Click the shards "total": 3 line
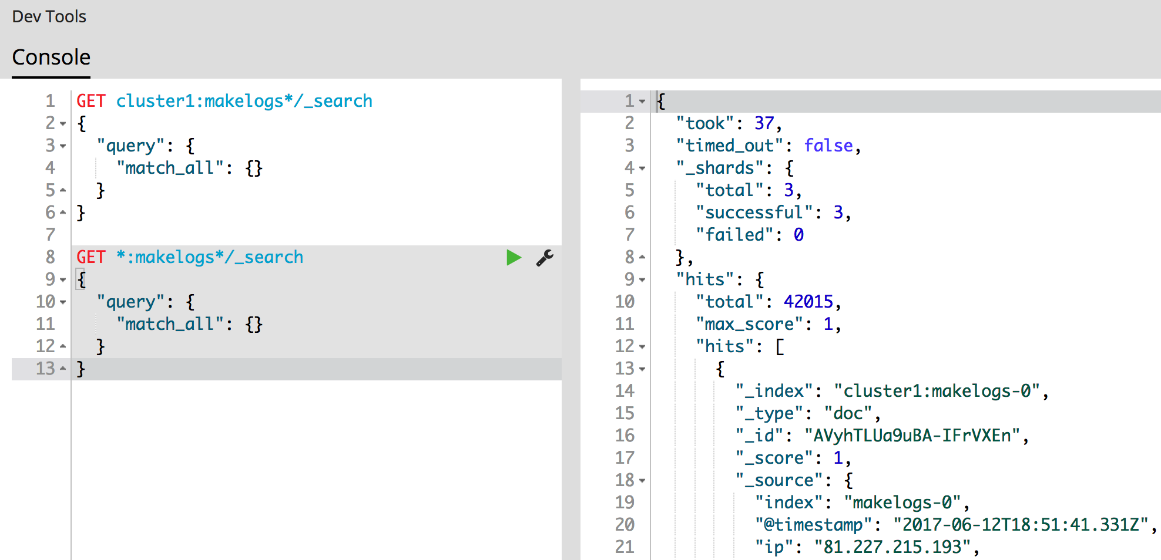Screen dimensions: 1161x560 pos(749,190)
